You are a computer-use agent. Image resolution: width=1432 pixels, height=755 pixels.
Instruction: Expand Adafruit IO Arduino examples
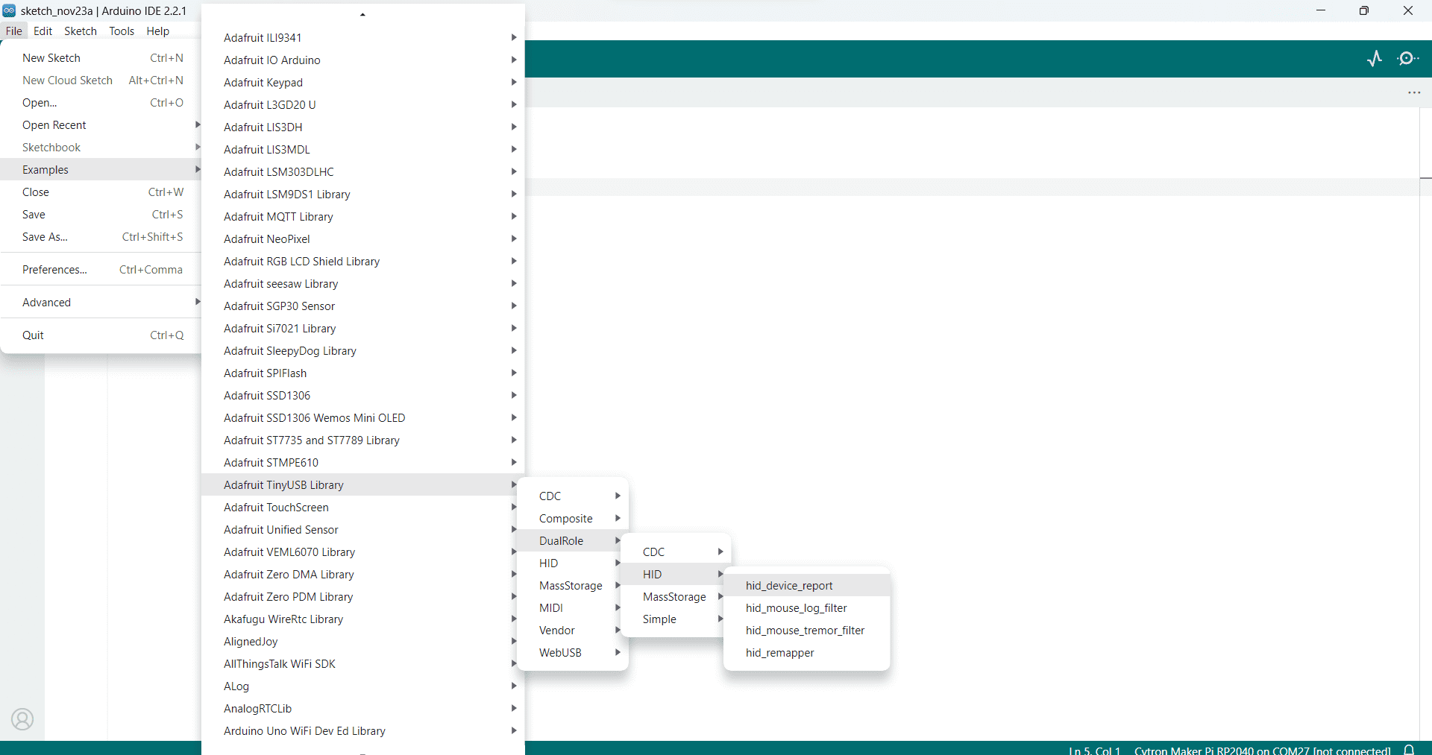point(363,60)
